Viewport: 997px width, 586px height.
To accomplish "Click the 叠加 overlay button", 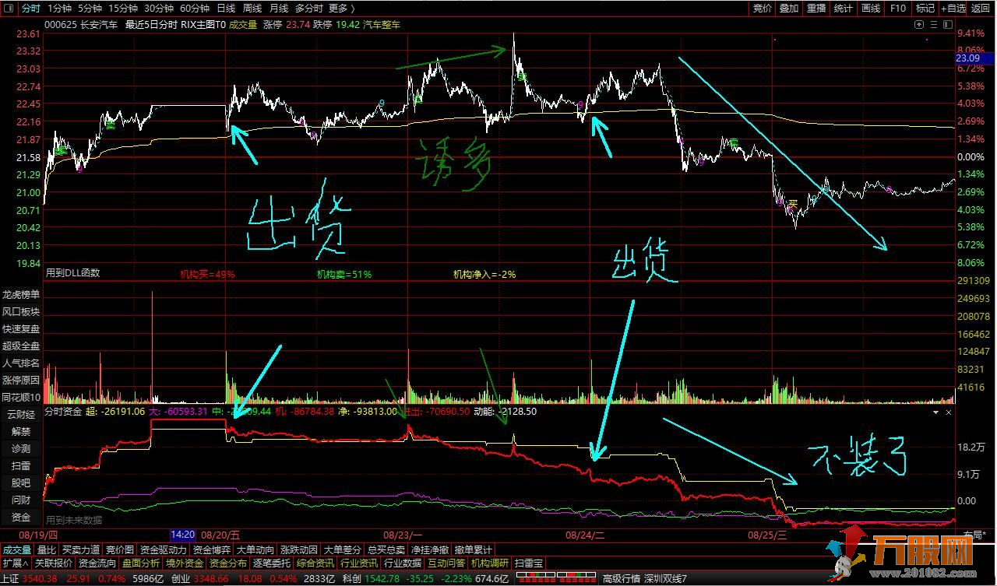I will 789,9.
